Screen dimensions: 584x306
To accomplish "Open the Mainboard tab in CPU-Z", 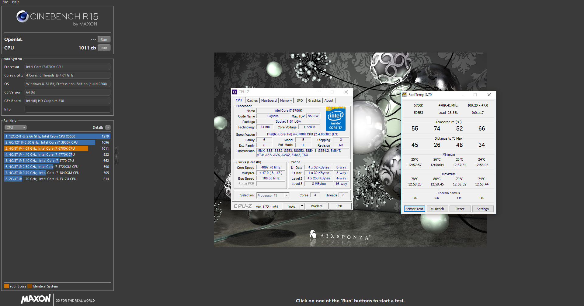I will click(269, 100).
